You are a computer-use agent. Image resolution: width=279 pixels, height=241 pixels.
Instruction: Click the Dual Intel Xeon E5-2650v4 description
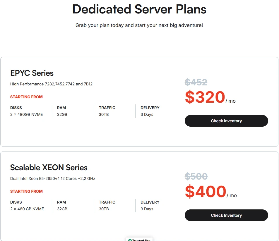coord(53,178)
